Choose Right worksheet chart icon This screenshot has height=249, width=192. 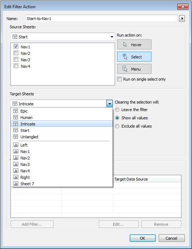point(15,177)
